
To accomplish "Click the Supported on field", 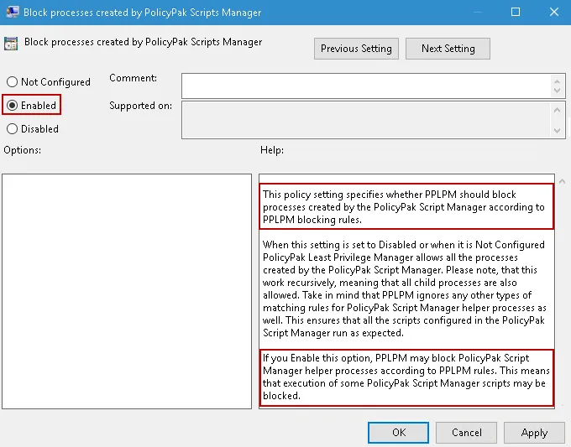I will (365, 119).
